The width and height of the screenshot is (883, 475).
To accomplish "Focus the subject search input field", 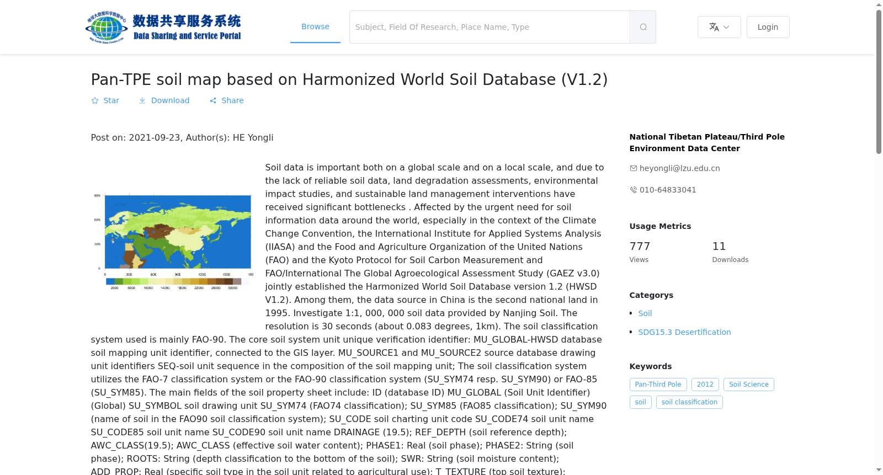I will click(490, 27).
